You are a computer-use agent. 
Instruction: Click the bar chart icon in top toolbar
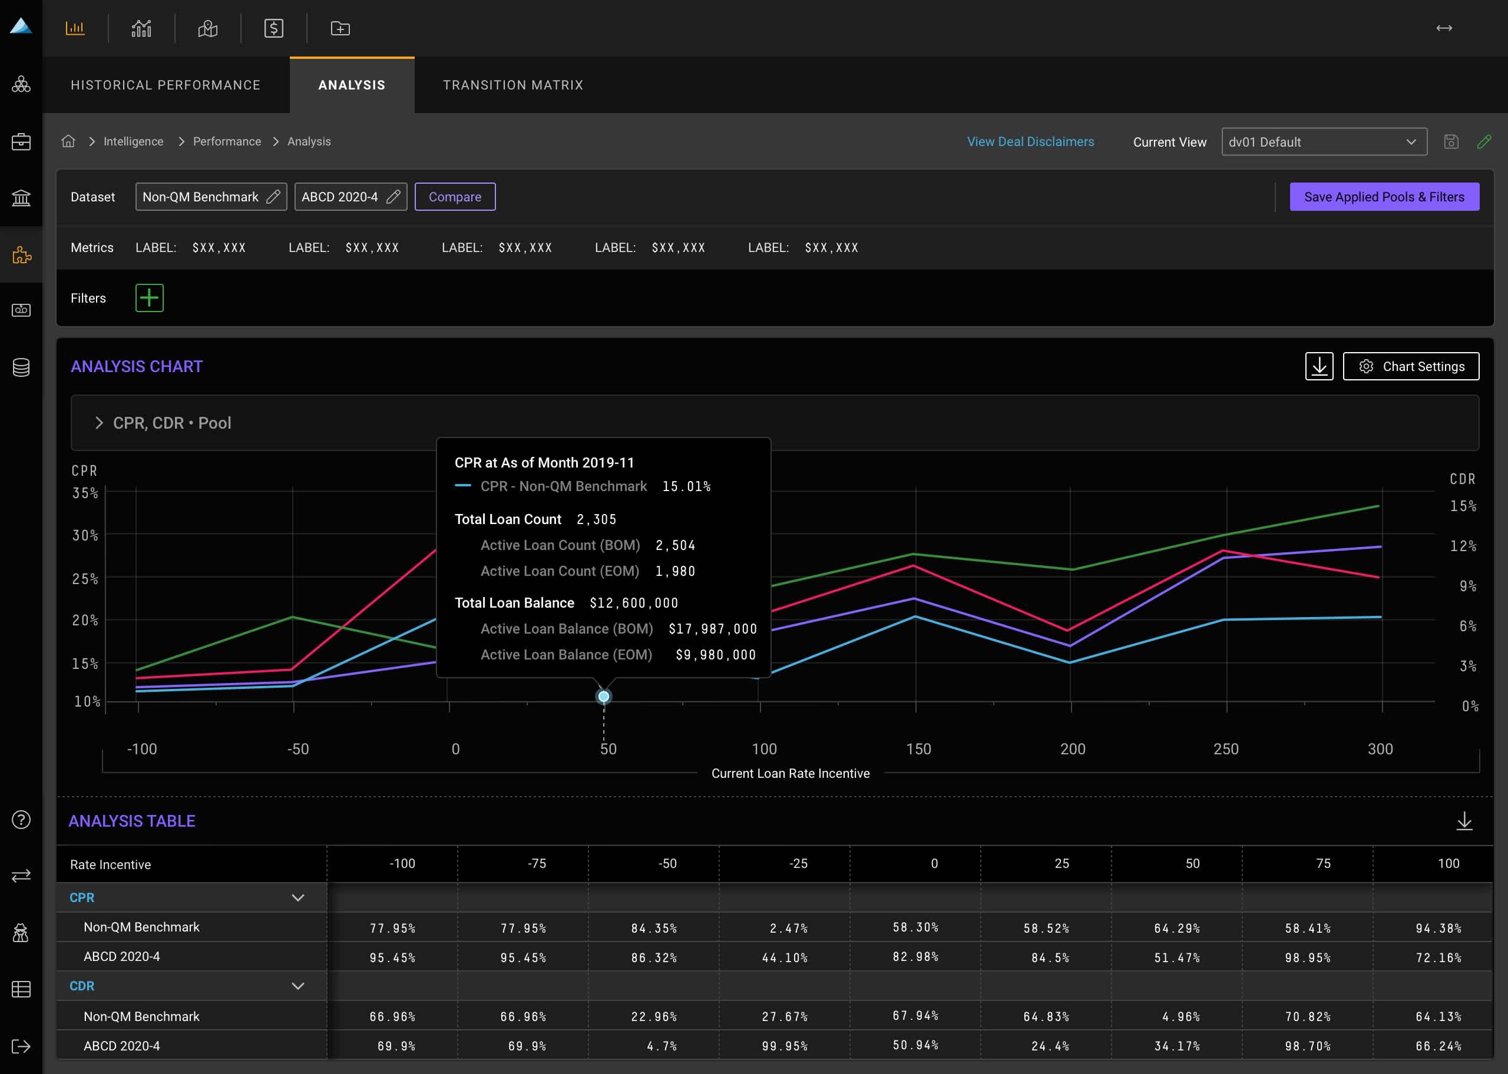pyautogui.click(x=75, y=28)
